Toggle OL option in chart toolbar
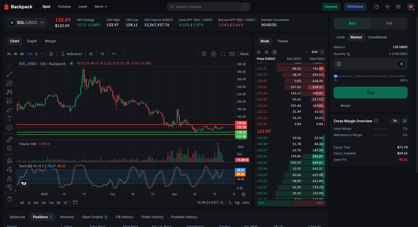The width and height of the screenshot is (418, 227). pyautogui.click(x=91, y=54)
